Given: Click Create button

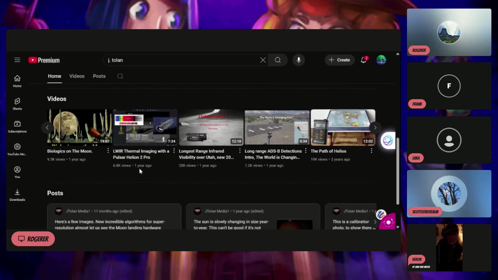Looking at the screenshot, I should pos(340,60).
